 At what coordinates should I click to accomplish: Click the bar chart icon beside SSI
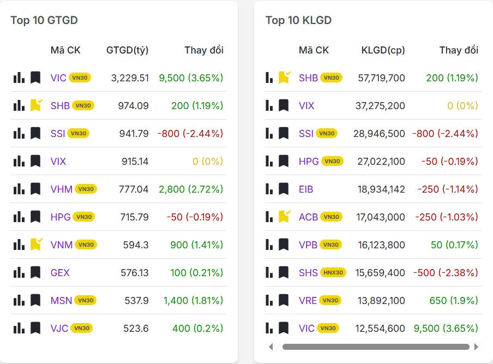(19, 133)
